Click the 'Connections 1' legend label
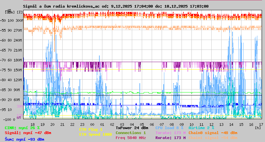 131,133
